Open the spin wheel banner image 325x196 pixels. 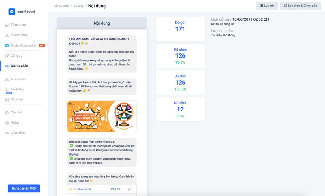click(102, 116)
